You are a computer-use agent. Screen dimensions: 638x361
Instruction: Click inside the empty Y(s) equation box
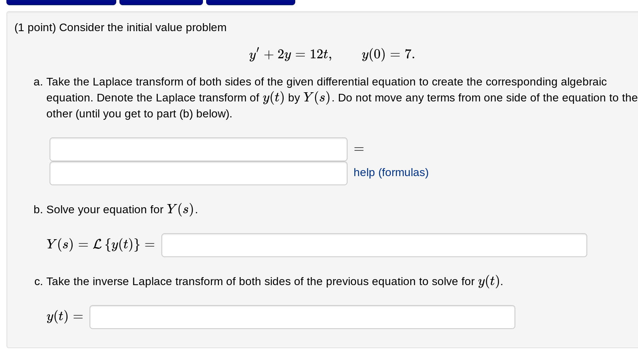tap(374, 245)
